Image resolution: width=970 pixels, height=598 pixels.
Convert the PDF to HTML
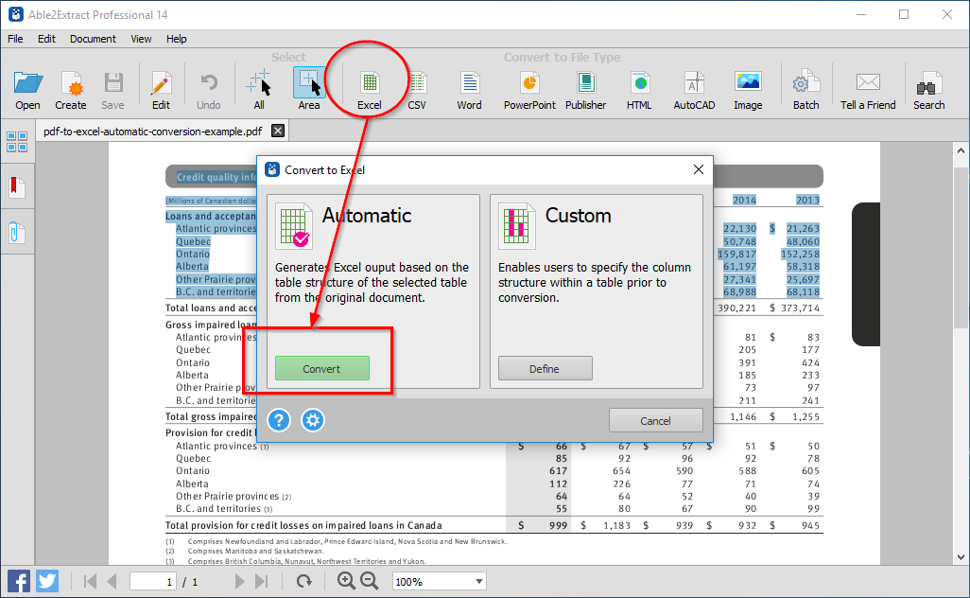[639, 87]
